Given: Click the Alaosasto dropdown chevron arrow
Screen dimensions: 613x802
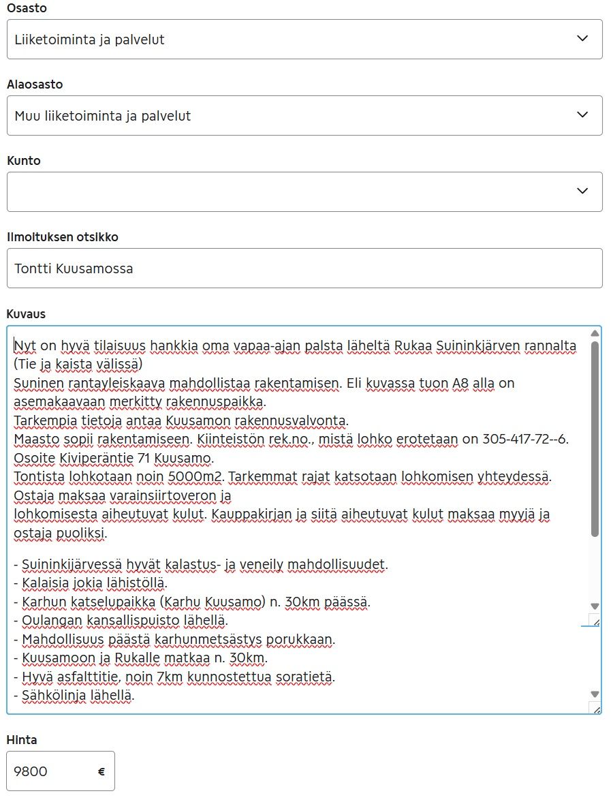Looking at the screenshot, I should (582, 115).
